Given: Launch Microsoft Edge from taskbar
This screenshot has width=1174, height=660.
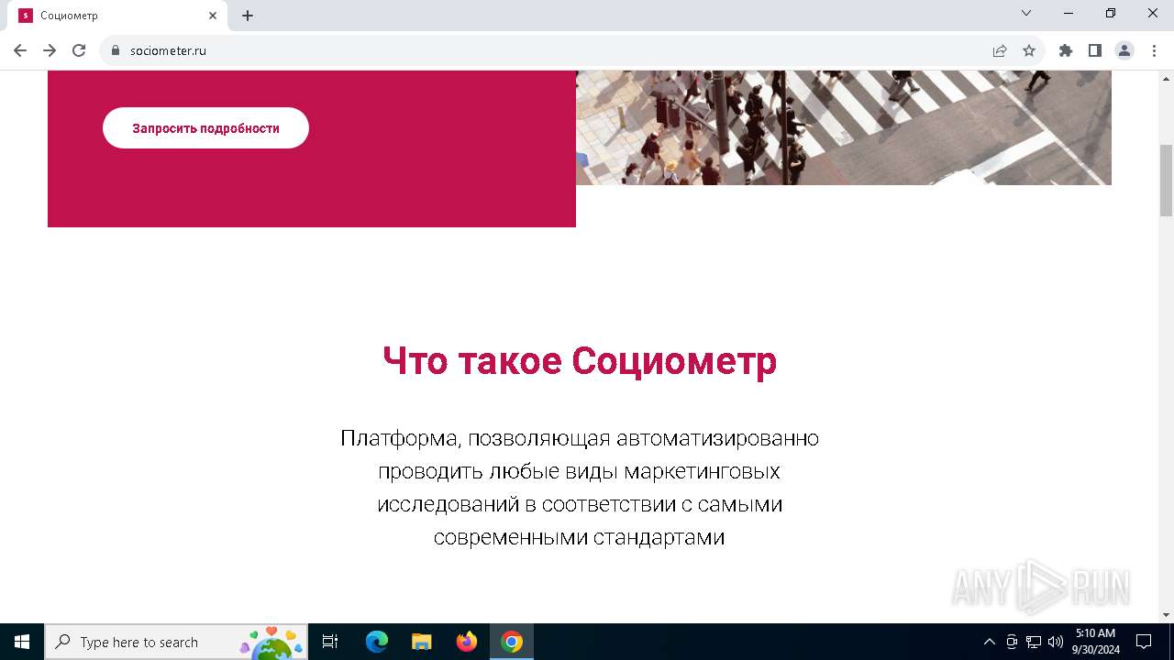Looking at the screenshot, I should coord(377,642).
